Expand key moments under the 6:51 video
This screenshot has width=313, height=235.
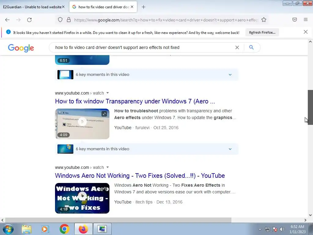pos(230,75)
